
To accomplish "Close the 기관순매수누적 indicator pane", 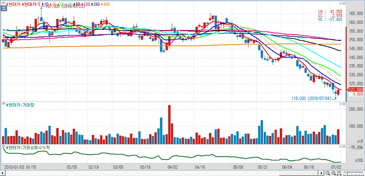I will [x=344, y=147].
